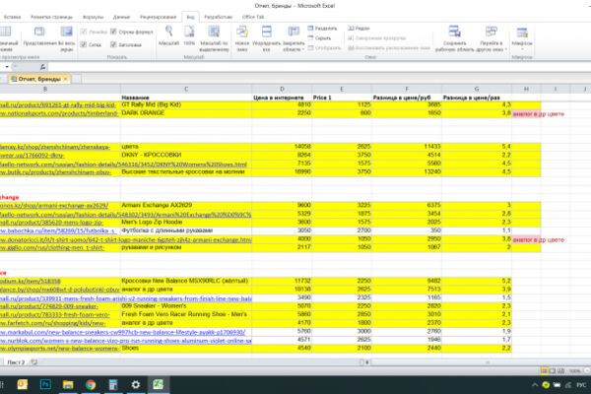Switch to Normal view in status bar
The width and height of the screenshot is (591, 394).
544,371
